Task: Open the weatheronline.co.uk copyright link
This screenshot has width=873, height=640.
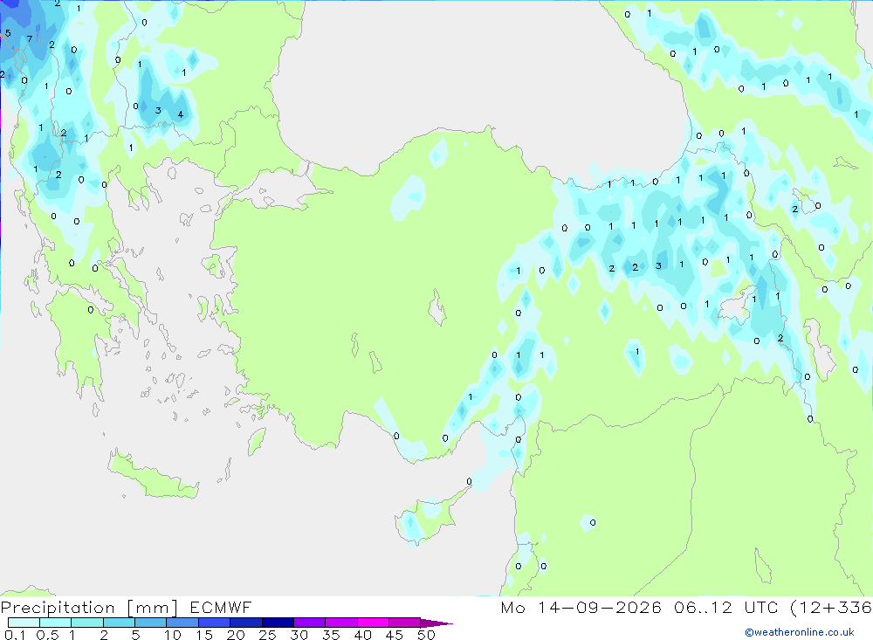Action: coord(800,632)
